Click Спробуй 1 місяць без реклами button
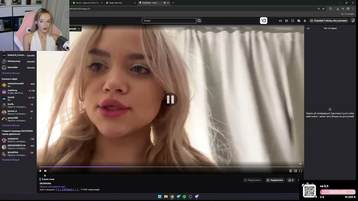This screenshot has width=358, height=201. 329,21
